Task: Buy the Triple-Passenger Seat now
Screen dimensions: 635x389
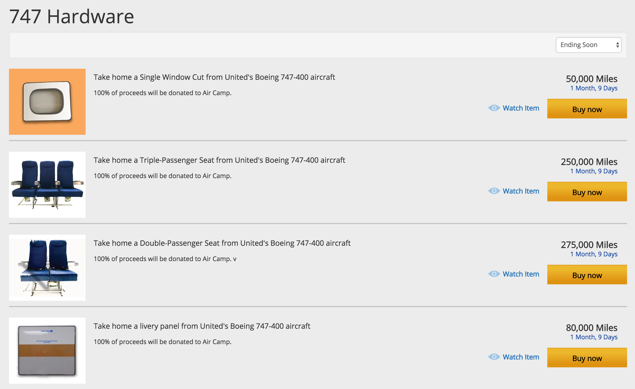Action: 587,192
